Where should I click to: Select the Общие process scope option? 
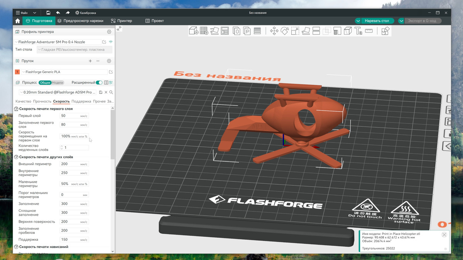pos(45,82)
